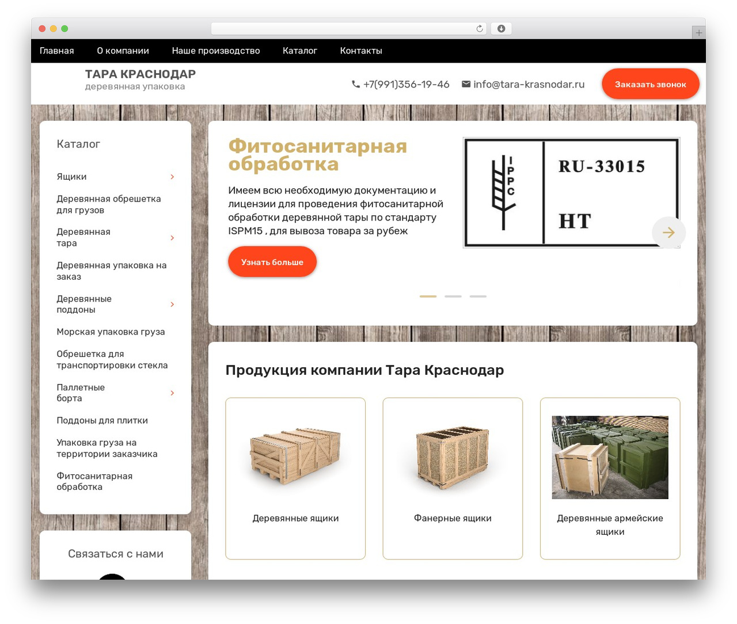Open the О компании menu item

point(123,51)
